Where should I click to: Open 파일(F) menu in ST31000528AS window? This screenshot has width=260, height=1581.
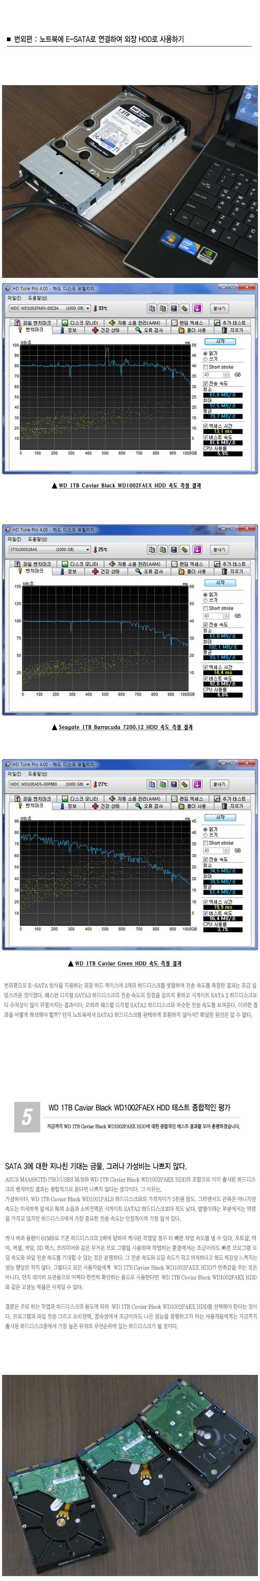(14, 539)
